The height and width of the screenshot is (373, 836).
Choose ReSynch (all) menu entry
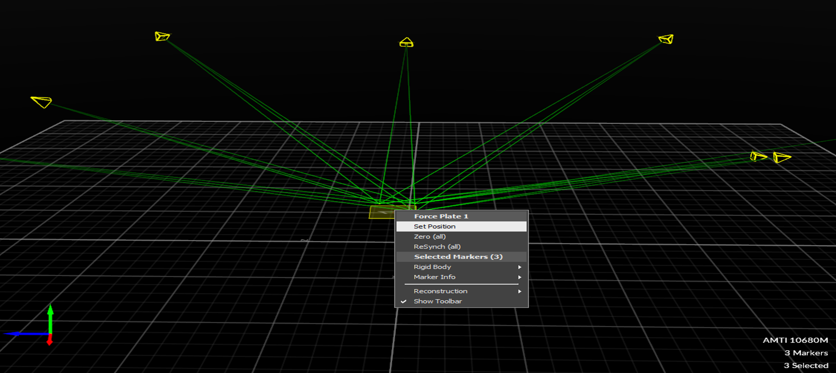pyautogui.click(x=437, y=247)
